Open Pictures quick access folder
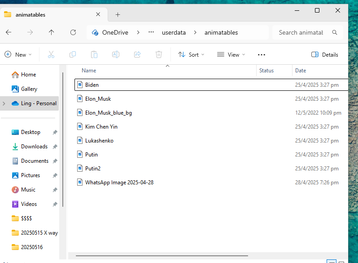The width and height of the screenshot is (358, 263). pos(30,175)
